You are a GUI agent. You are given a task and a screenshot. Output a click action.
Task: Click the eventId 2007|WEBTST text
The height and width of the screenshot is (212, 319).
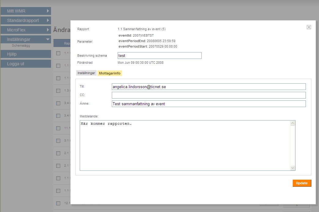(x=136, y=35)
